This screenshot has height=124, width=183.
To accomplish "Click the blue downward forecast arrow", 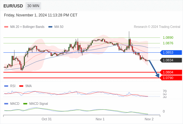I will pyautogui.click(x=154, y=69).
